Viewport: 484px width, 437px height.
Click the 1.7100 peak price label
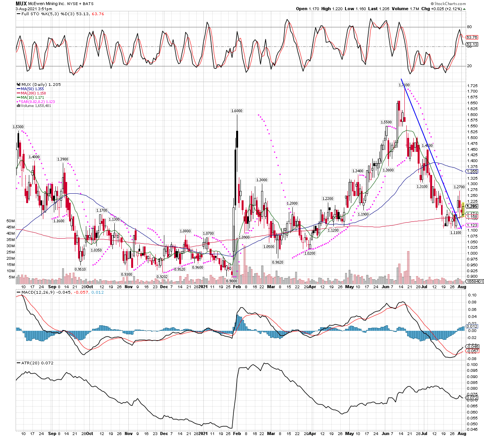404,85
